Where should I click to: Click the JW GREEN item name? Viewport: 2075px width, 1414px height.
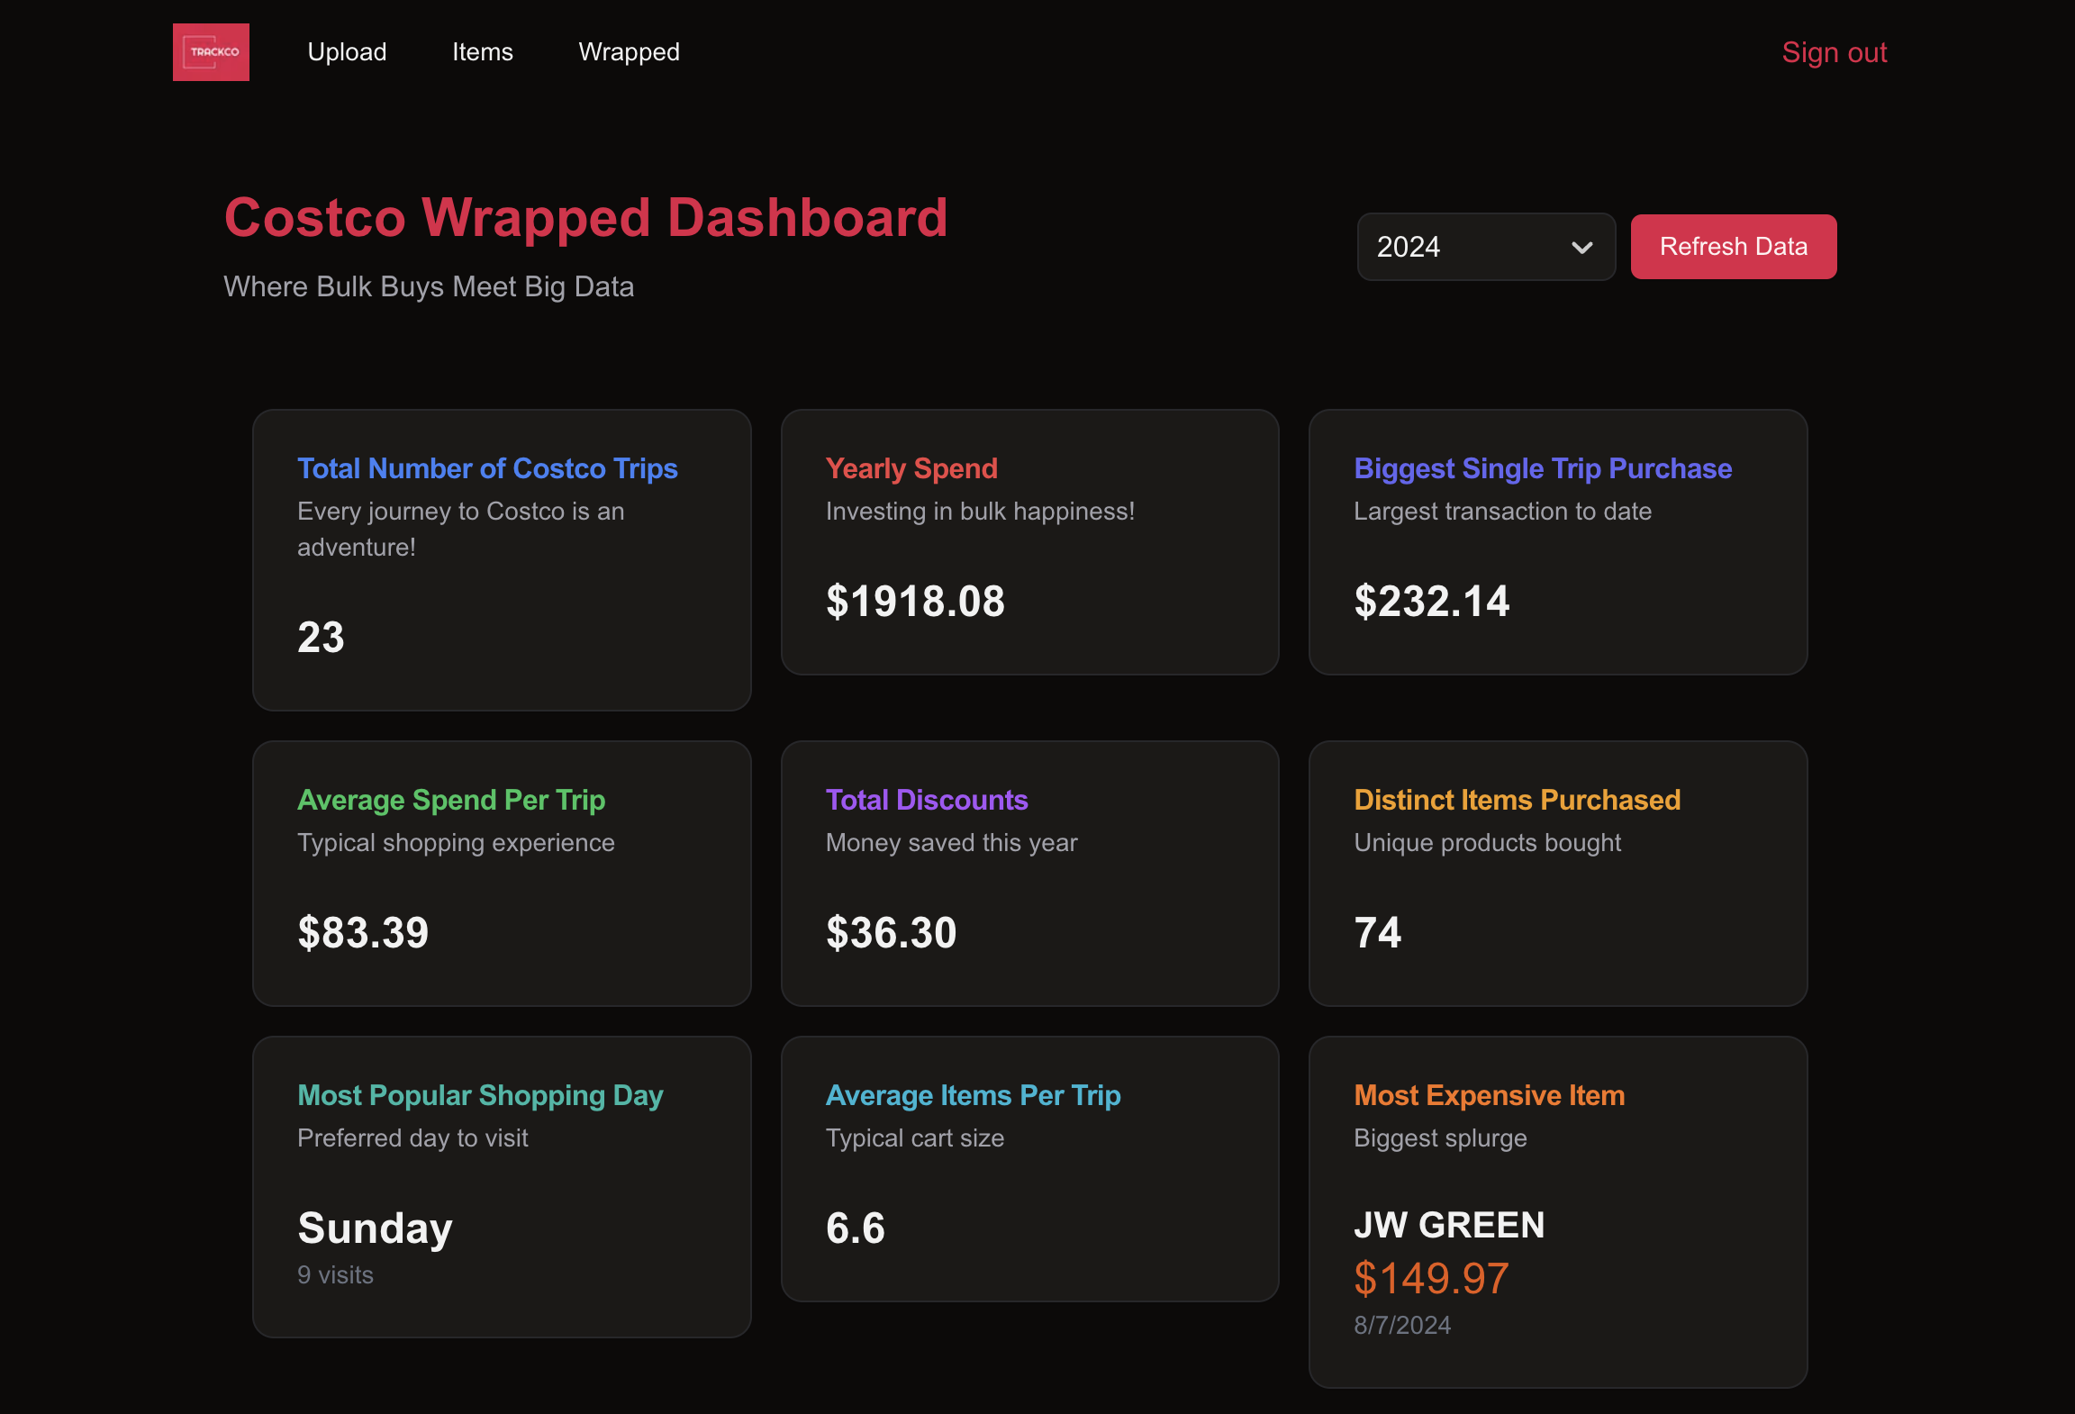(1449, 1225)
